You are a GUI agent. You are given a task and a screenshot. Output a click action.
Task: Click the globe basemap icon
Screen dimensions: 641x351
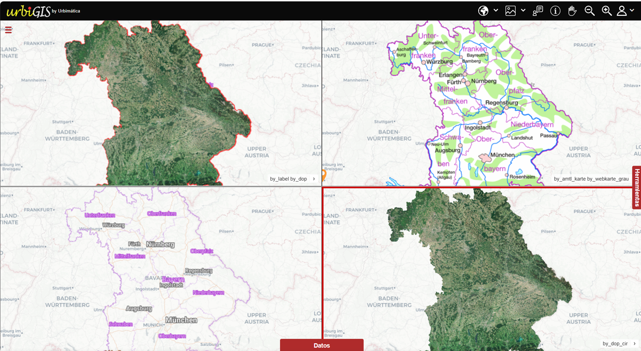tap(483, 11)
